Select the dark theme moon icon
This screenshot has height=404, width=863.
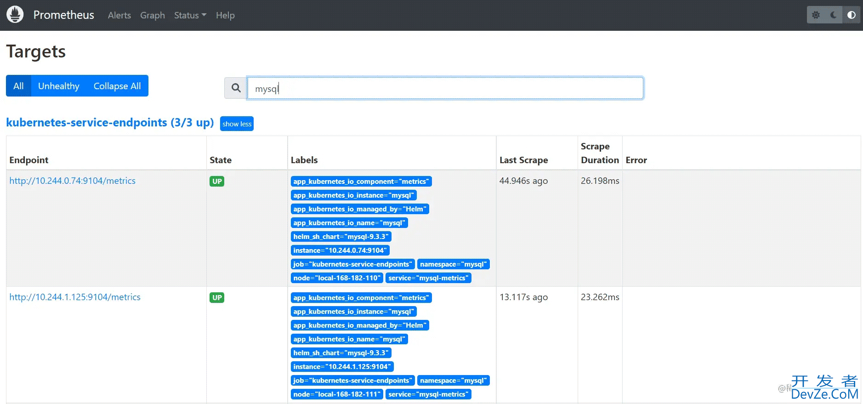(834, 15)
